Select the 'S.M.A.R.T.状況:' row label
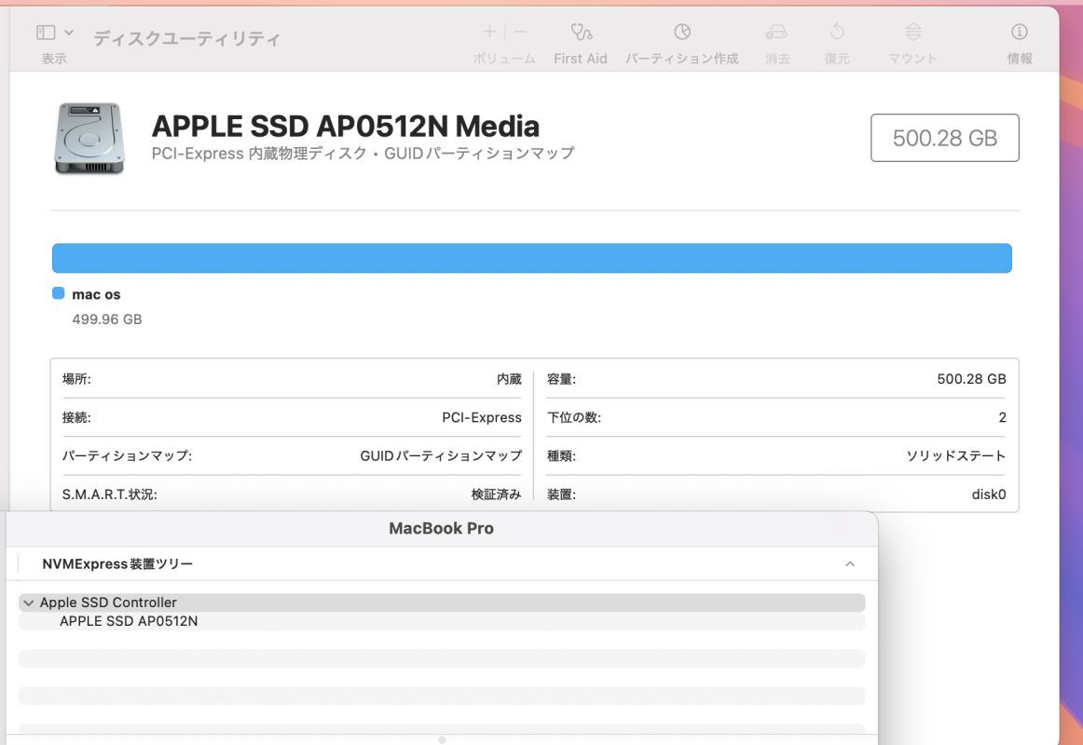Screen dimensions: 1083x745 point(110,494)
